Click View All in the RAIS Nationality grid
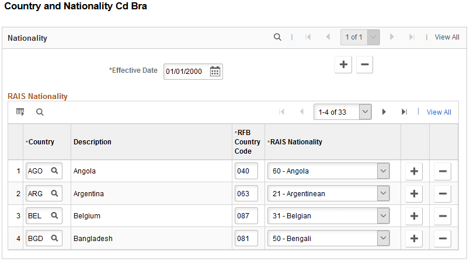This screenshot has height=262, width=470. point(438,112)
